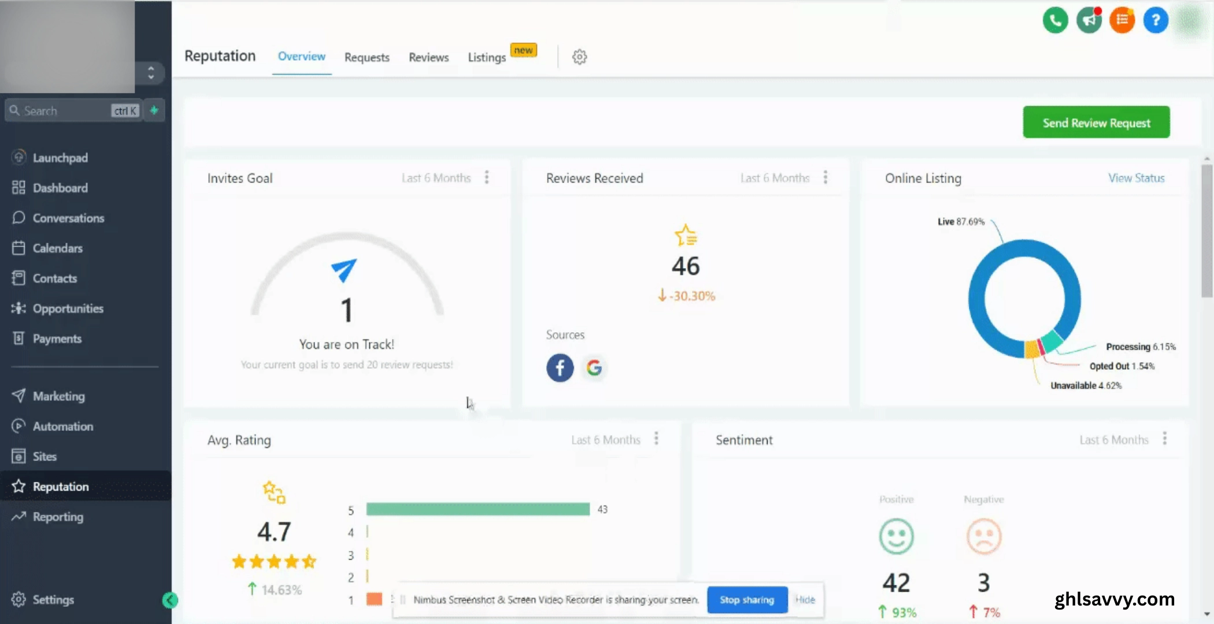This screenshot has height=624, width=1214.
Task: Click the Google source icon
Action: point(594,367)
